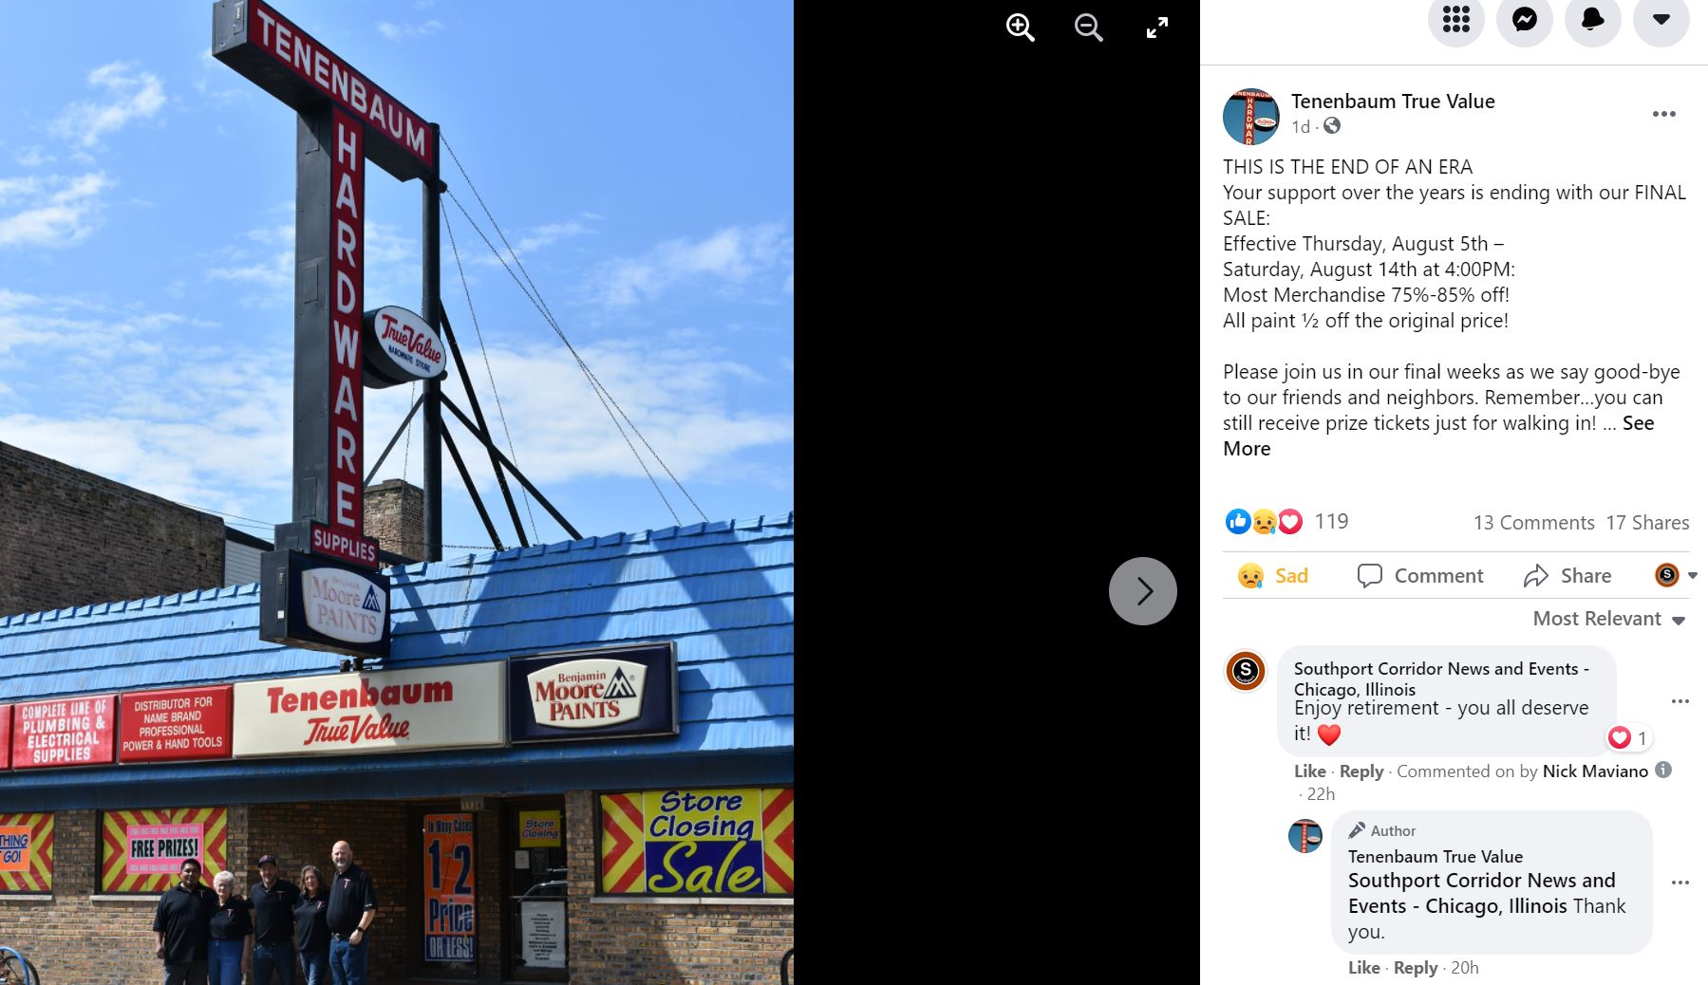1708x985 pixels.
Task: Enter fullscreen photo view
Action: point(1157,28)
